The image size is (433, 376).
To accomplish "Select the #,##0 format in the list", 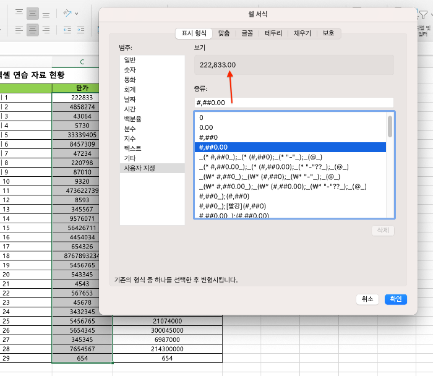I will pyautogui.click(x=290, y=137).
